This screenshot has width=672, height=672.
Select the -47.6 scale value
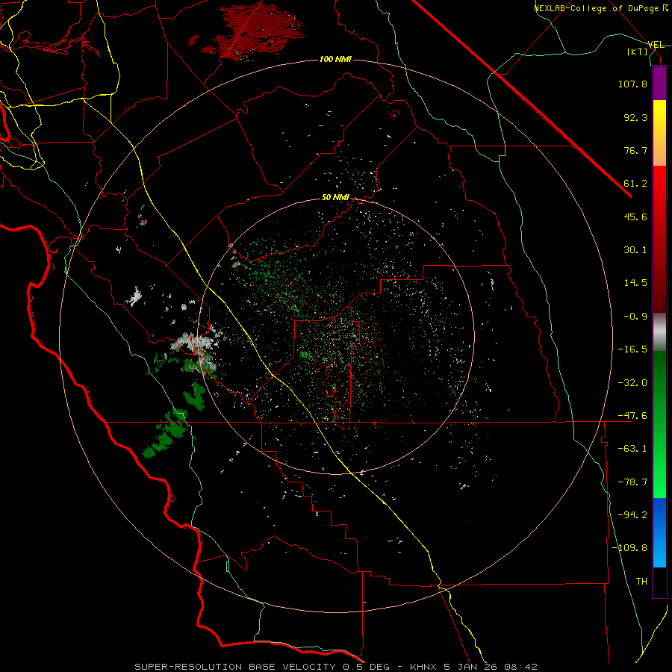(x=632, y=416)
